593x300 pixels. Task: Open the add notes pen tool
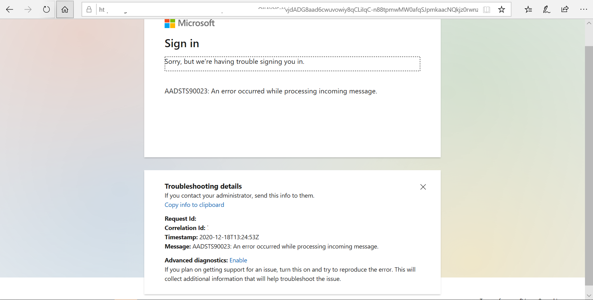click(x=546, y=10)
